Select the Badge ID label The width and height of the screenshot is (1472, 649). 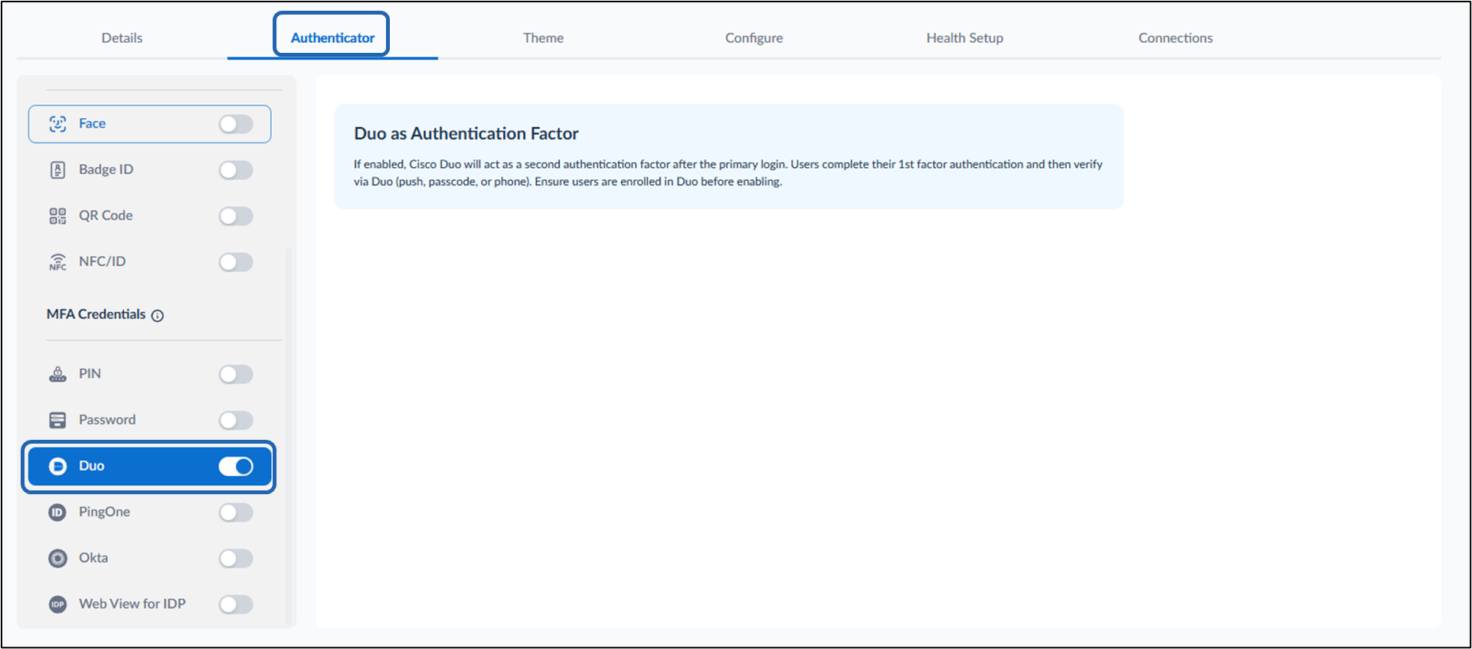(106, 169)
